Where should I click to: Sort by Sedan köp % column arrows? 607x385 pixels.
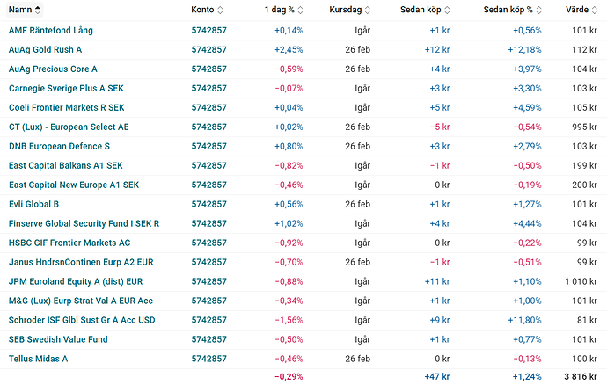[539, 10]
